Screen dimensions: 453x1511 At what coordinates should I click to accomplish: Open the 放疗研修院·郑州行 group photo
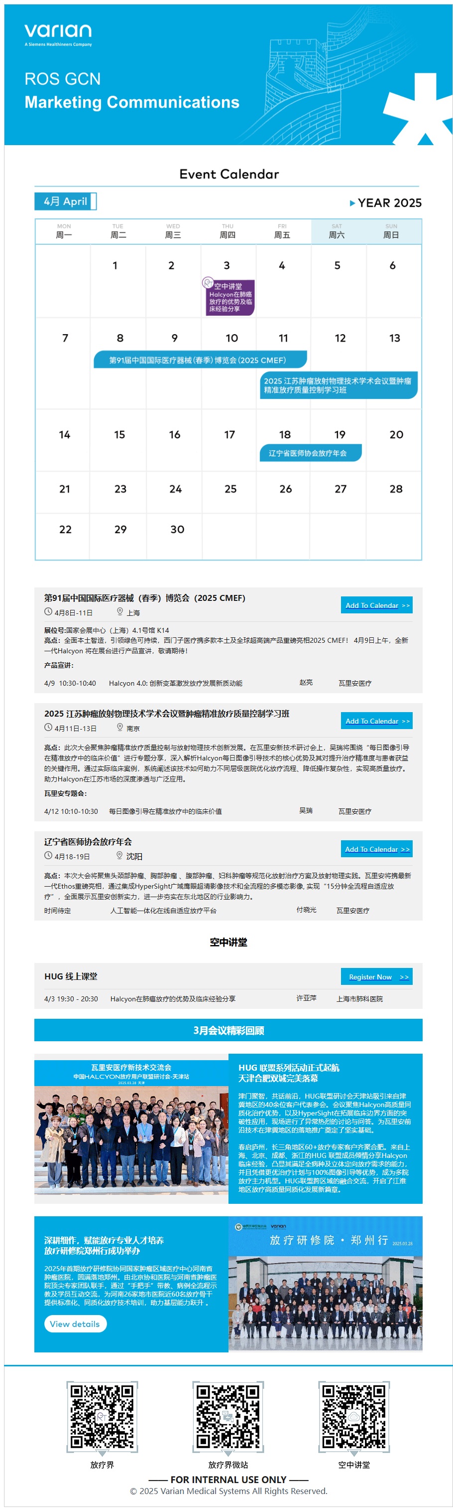[x=326, y=1284]
